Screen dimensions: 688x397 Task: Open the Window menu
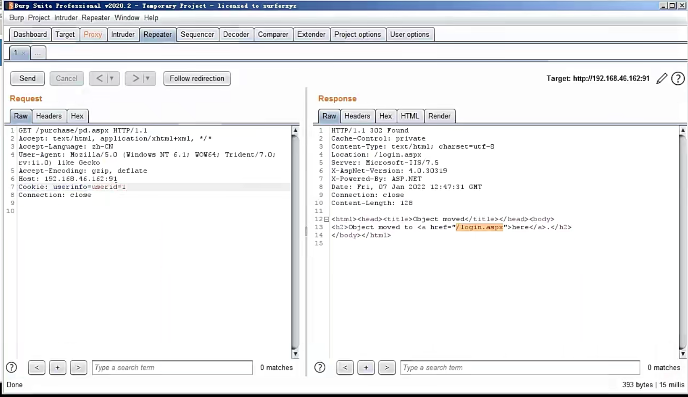127,18
